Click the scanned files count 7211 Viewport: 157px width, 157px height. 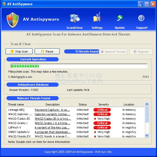[x=146, y=77]
